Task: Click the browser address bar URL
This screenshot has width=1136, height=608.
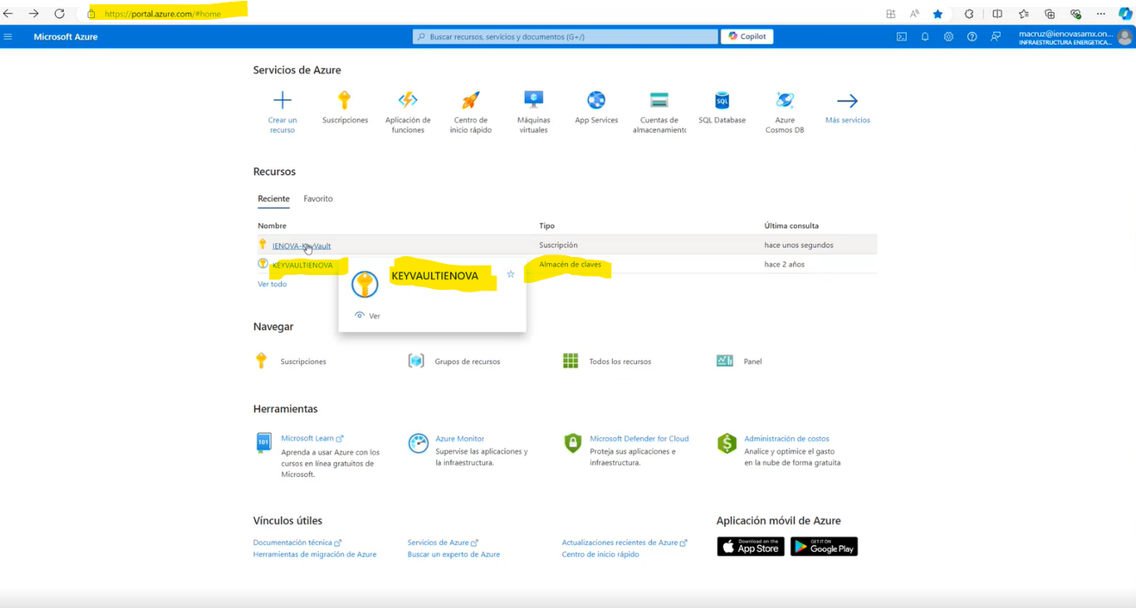Action: (x=163, y=14)
